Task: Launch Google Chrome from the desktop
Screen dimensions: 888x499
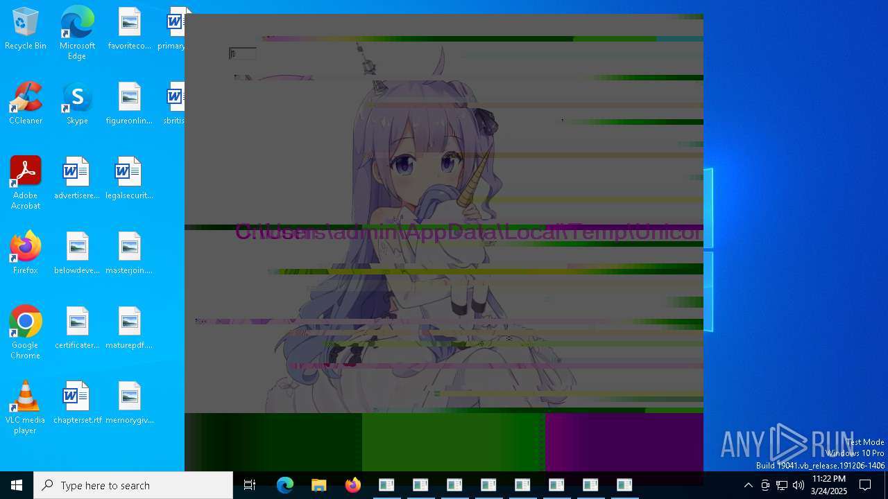Action: coord(26,333)
